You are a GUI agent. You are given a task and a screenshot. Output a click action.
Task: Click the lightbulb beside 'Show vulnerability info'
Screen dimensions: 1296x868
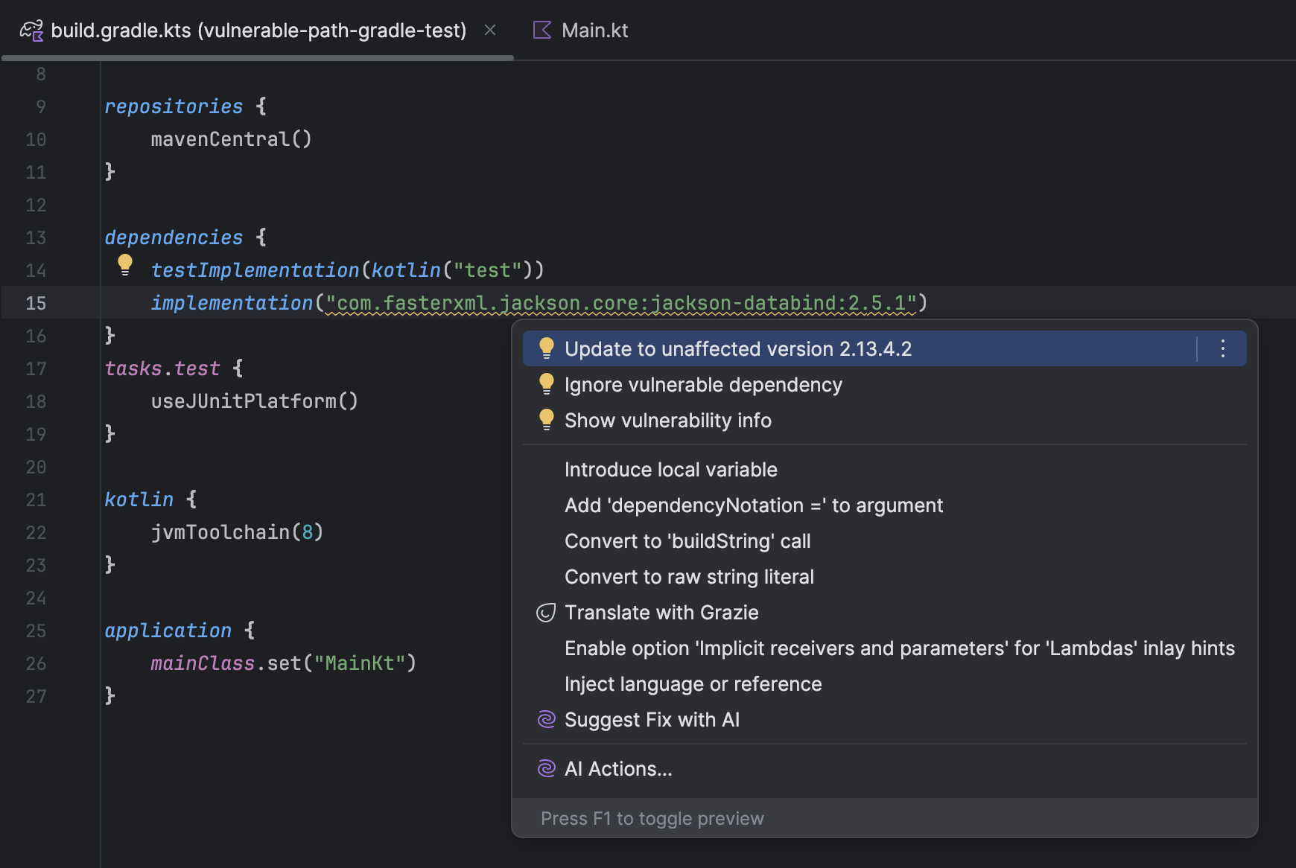tap(547, 419)
